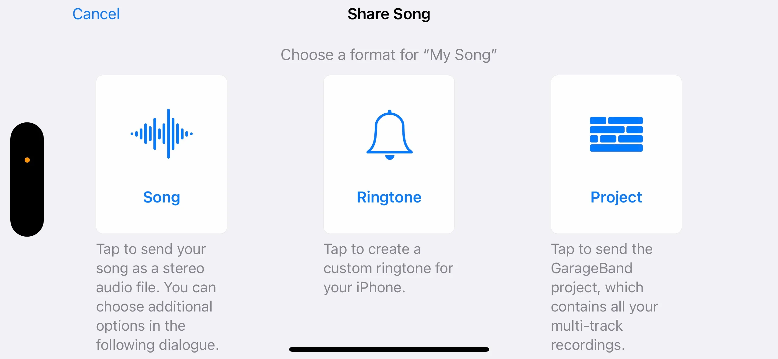Select stereo audio Song share format
The width and height of the screenshot is (778, 359).
(161, 153)
